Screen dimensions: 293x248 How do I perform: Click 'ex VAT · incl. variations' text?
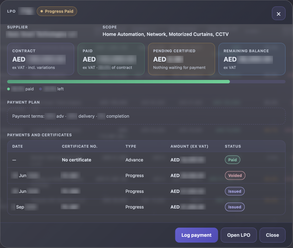[x=33, y=67]
